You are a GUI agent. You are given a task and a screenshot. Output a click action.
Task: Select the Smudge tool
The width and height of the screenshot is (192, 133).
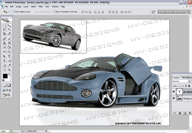click(x=4, y=51)
